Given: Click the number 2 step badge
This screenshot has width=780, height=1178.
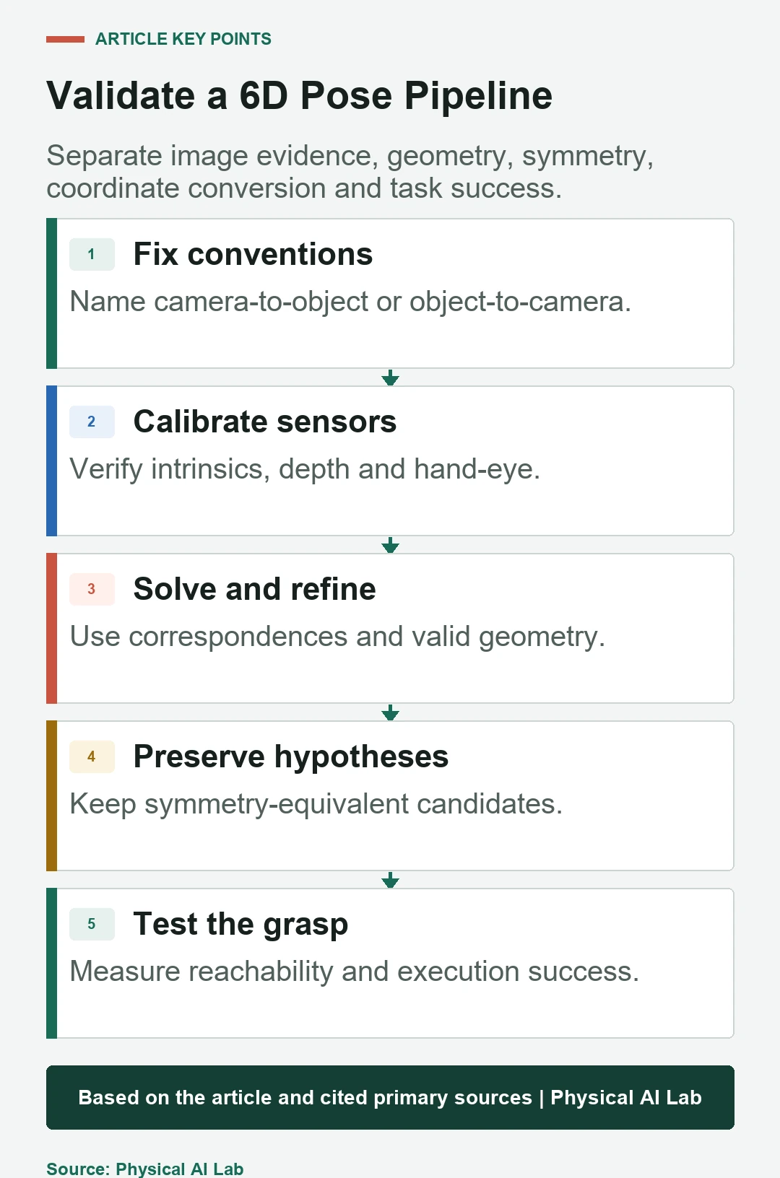Looking at the screenshot, I should [92, 422].
